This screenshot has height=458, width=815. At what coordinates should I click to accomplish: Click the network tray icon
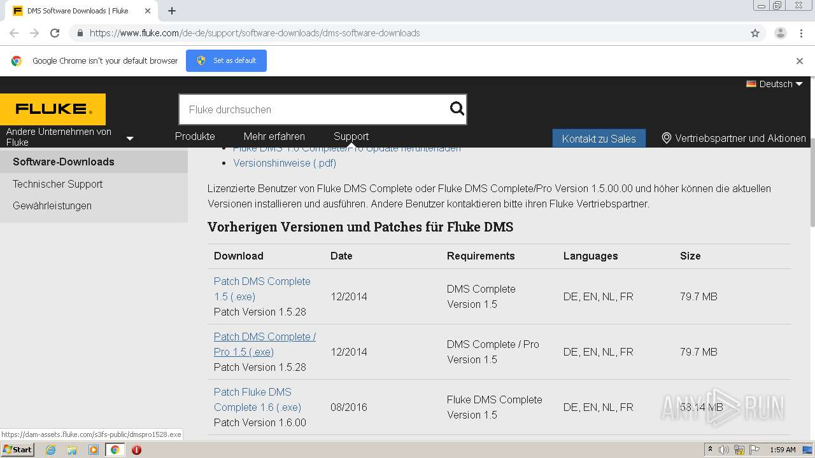pyautogui.click(x=739, y=450)
